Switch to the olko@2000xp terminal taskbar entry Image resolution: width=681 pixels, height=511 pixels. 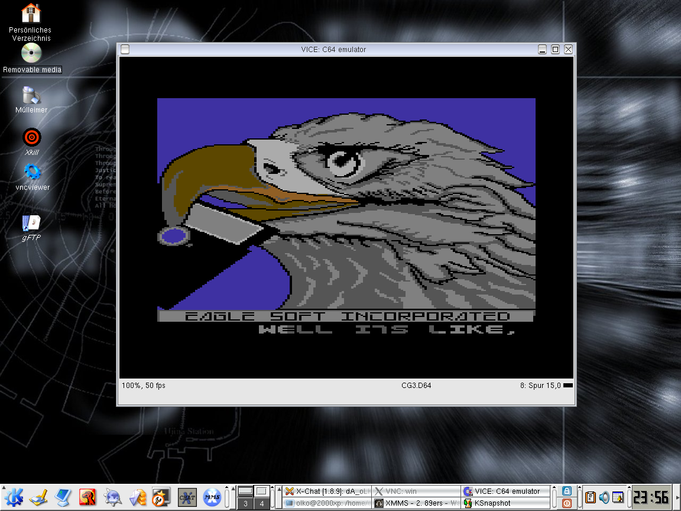(x=327, y=503)
